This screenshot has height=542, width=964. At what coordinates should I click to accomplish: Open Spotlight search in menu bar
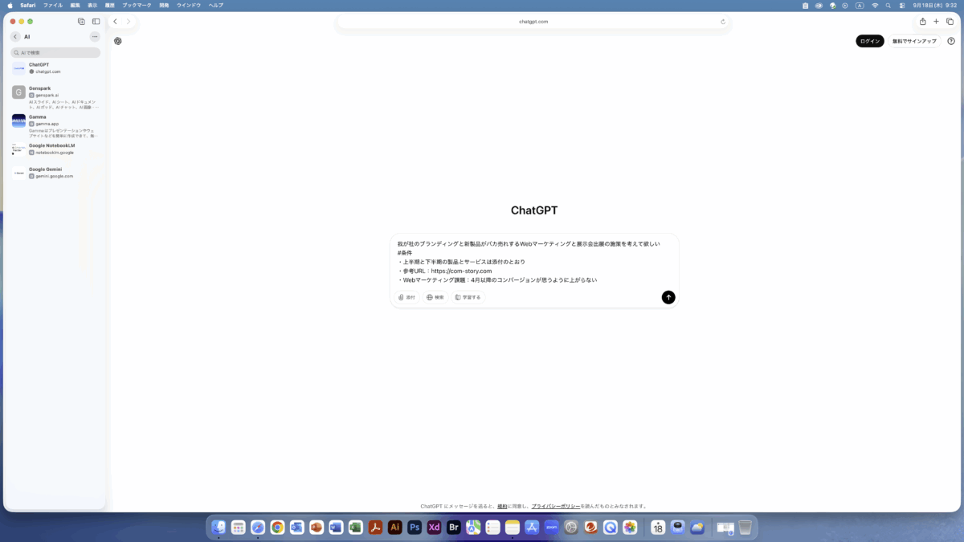coord(889,5)
